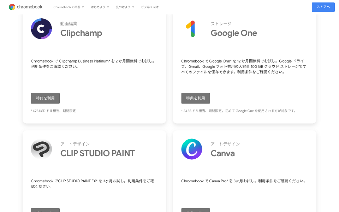Click 特典を利用 button under Clipchamp
The image size is (339, 212).
[45, 98]
